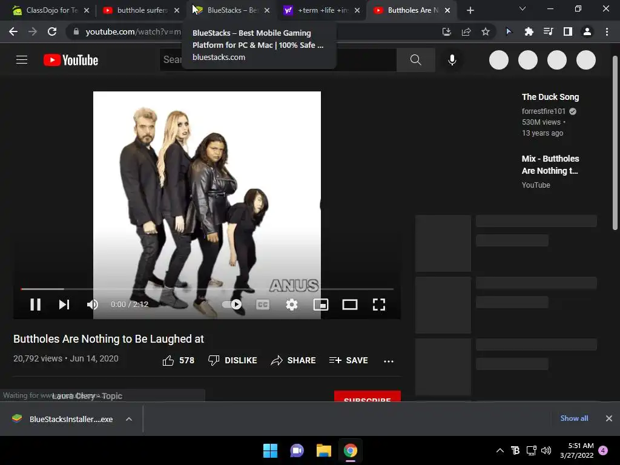Bookmark this page star icon

(x=486, y=31)
